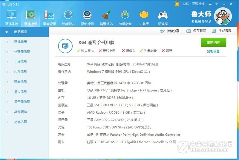Viewport: 239px width, 160px height.
Task: Click the 鲁大师 mascot avatar
Action: (x=223, y=16)
